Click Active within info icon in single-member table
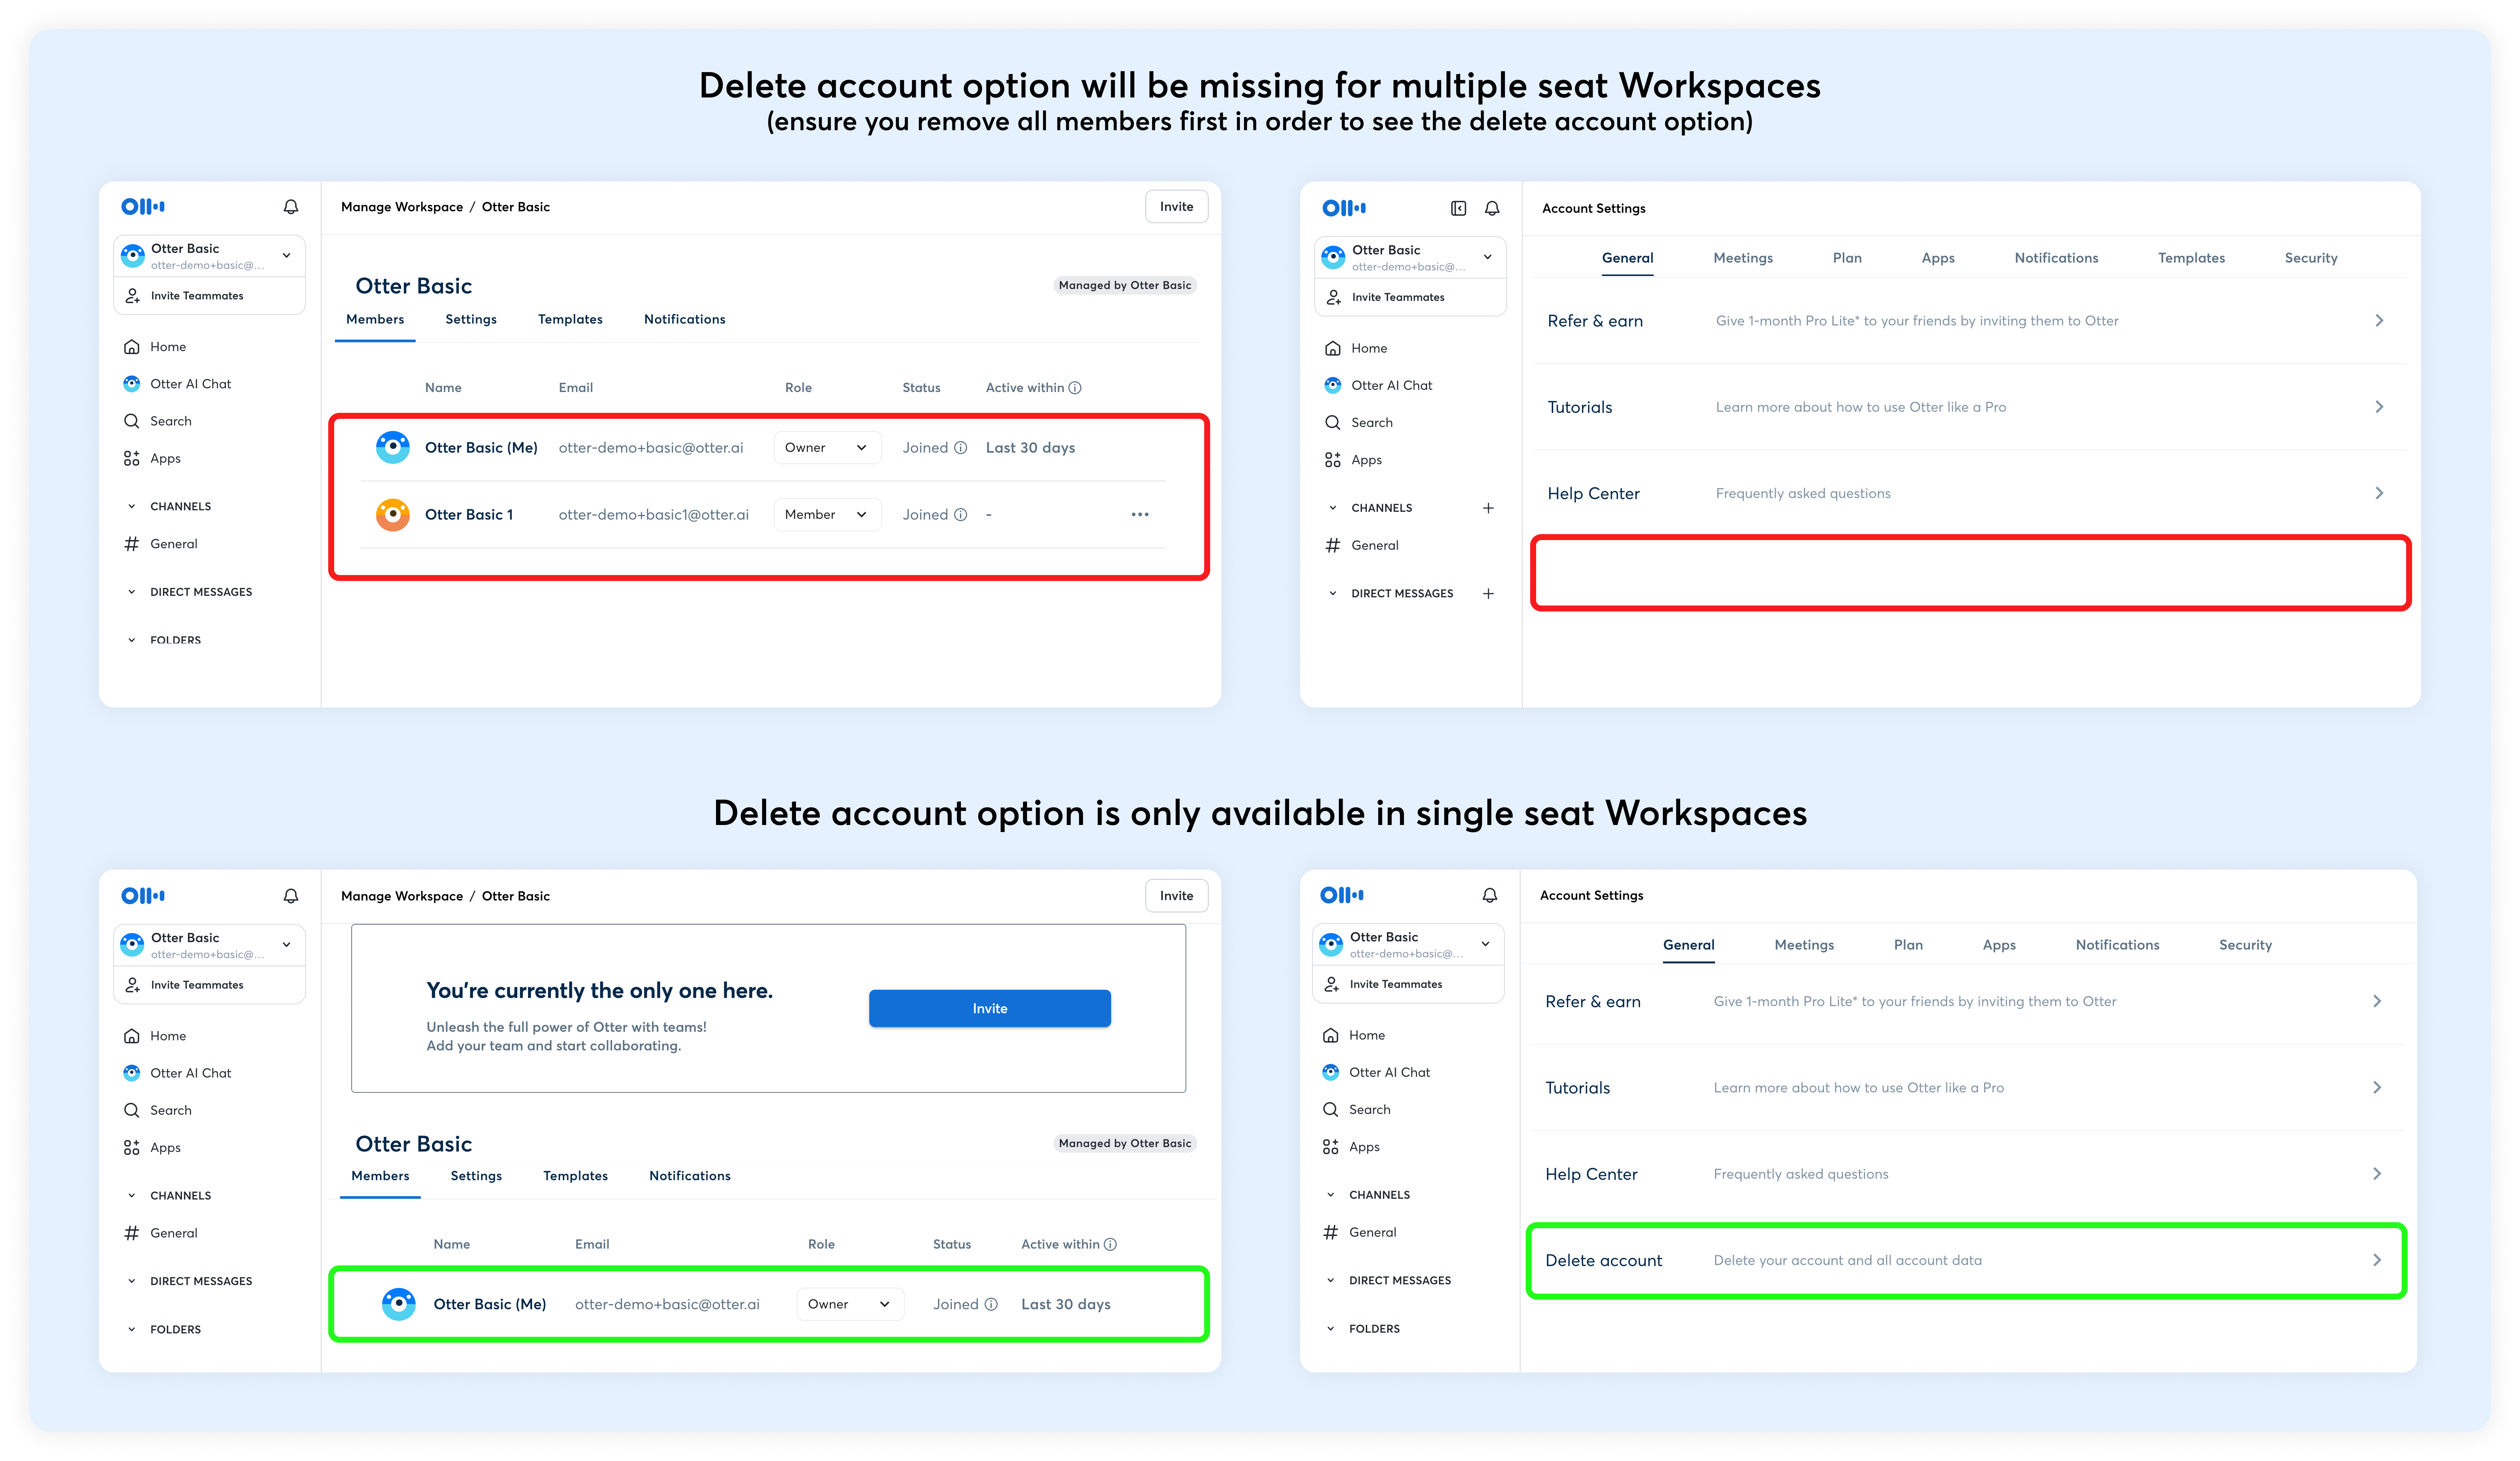The image size is (2520, 1461). pos(1110,1244)
